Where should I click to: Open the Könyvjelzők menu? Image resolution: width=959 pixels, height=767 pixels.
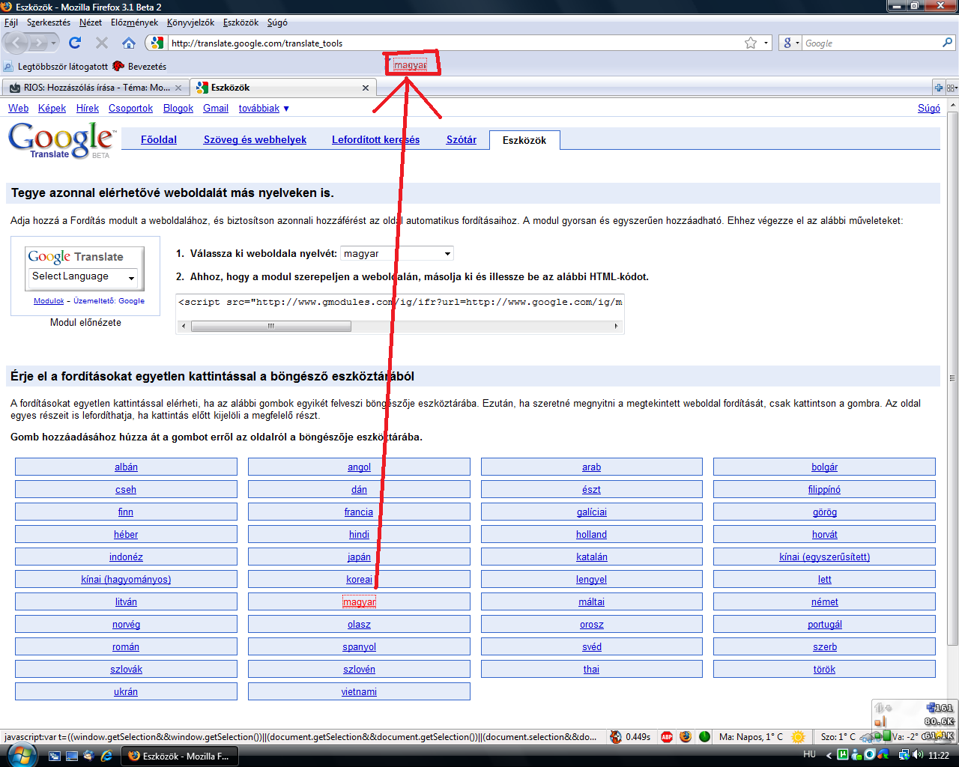point(190,22)
